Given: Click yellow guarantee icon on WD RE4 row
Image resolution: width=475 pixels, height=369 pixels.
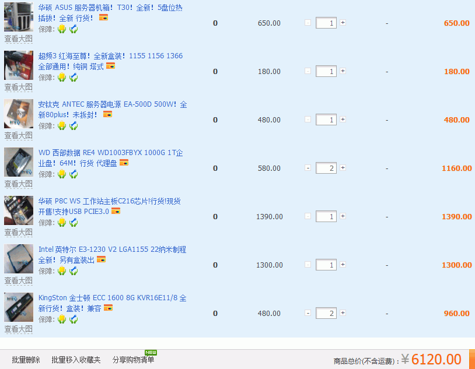Looking at the screenshot, I should (62, 174).
